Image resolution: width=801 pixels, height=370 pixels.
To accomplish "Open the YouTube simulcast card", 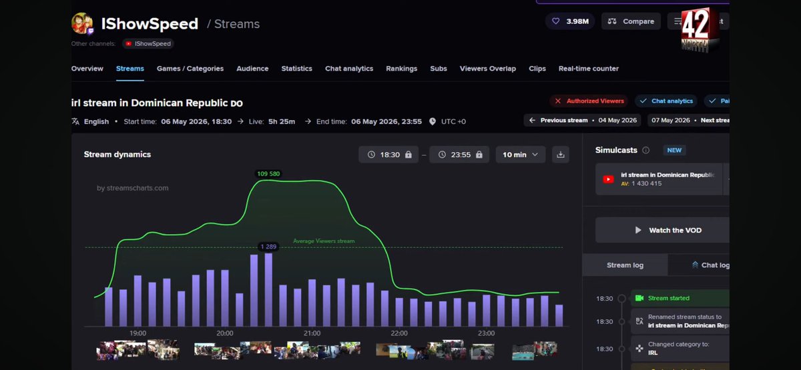I will coord(659,179).
